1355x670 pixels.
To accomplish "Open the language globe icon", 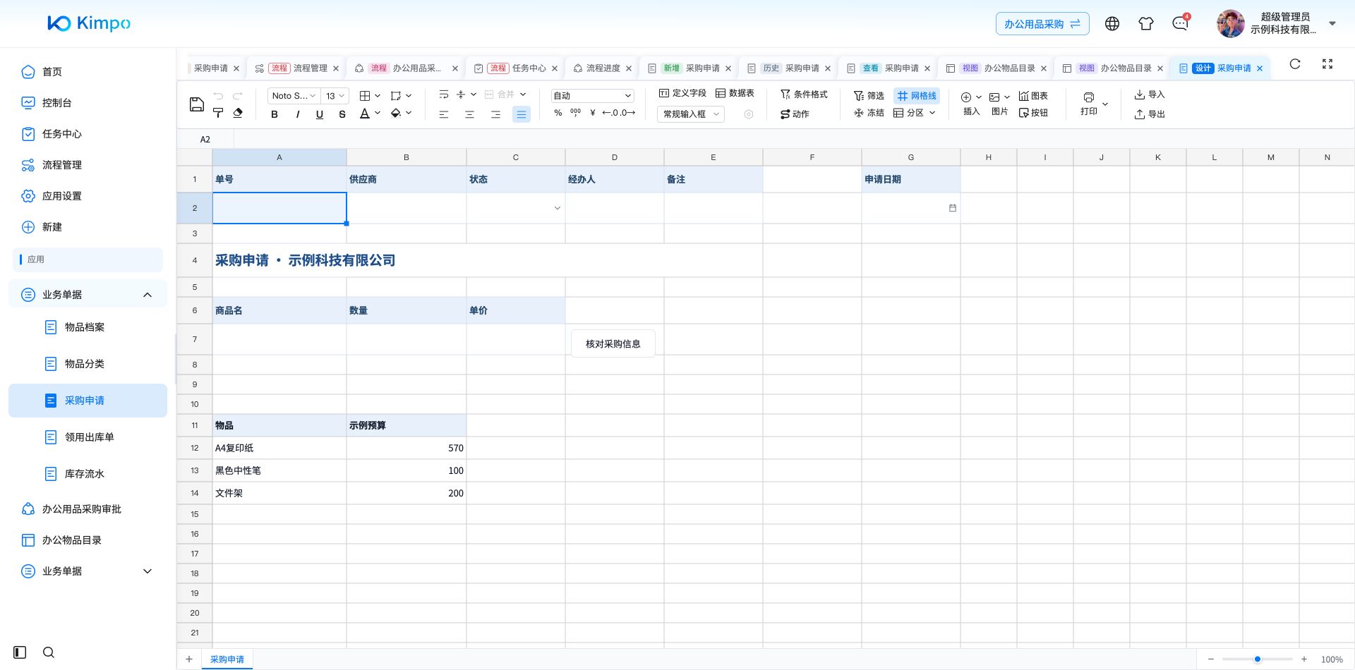I will (x=1112, y=24).
